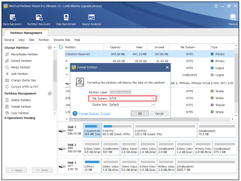Select F:(NTFS) 60.0 GB block on Disk 1

click(117, 130)
